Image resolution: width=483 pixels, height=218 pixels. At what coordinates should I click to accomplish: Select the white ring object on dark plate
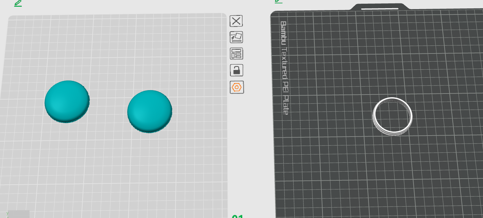pos(392,116)
